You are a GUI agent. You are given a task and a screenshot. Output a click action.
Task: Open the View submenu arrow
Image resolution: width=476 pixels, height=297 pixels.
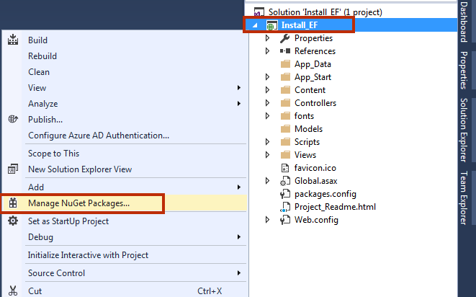coord(239,88)
